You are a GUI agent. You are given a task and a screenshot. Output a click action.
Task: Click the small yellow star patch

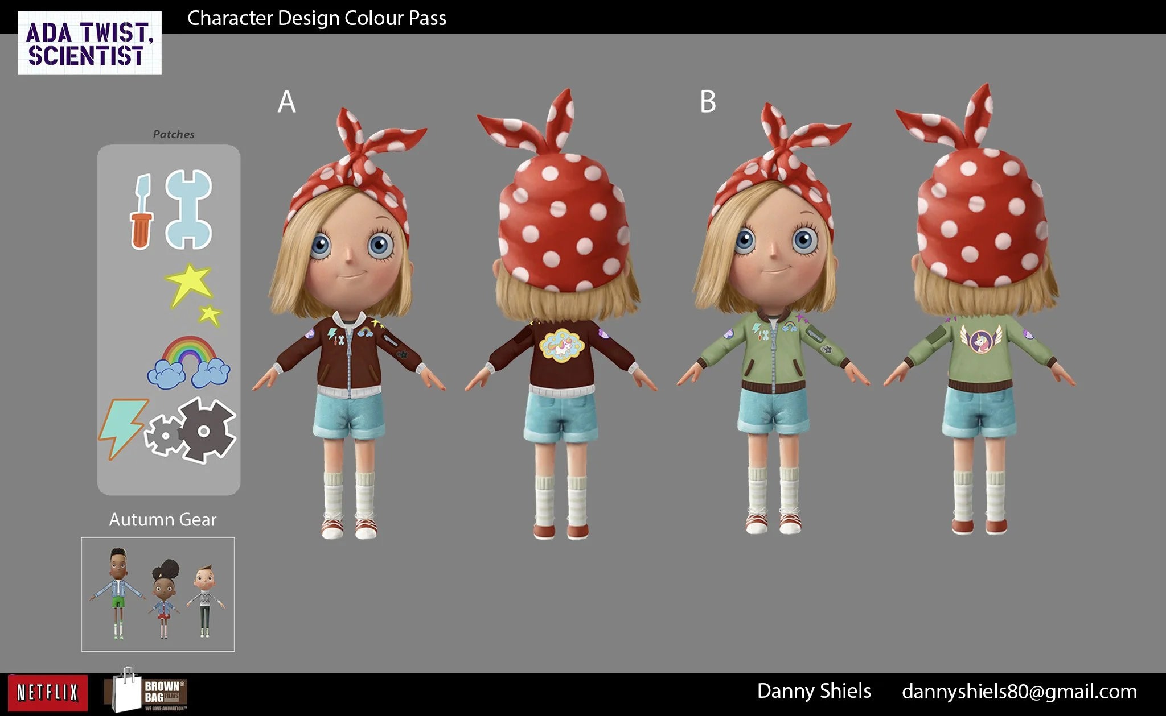click(x=210, y=314)
